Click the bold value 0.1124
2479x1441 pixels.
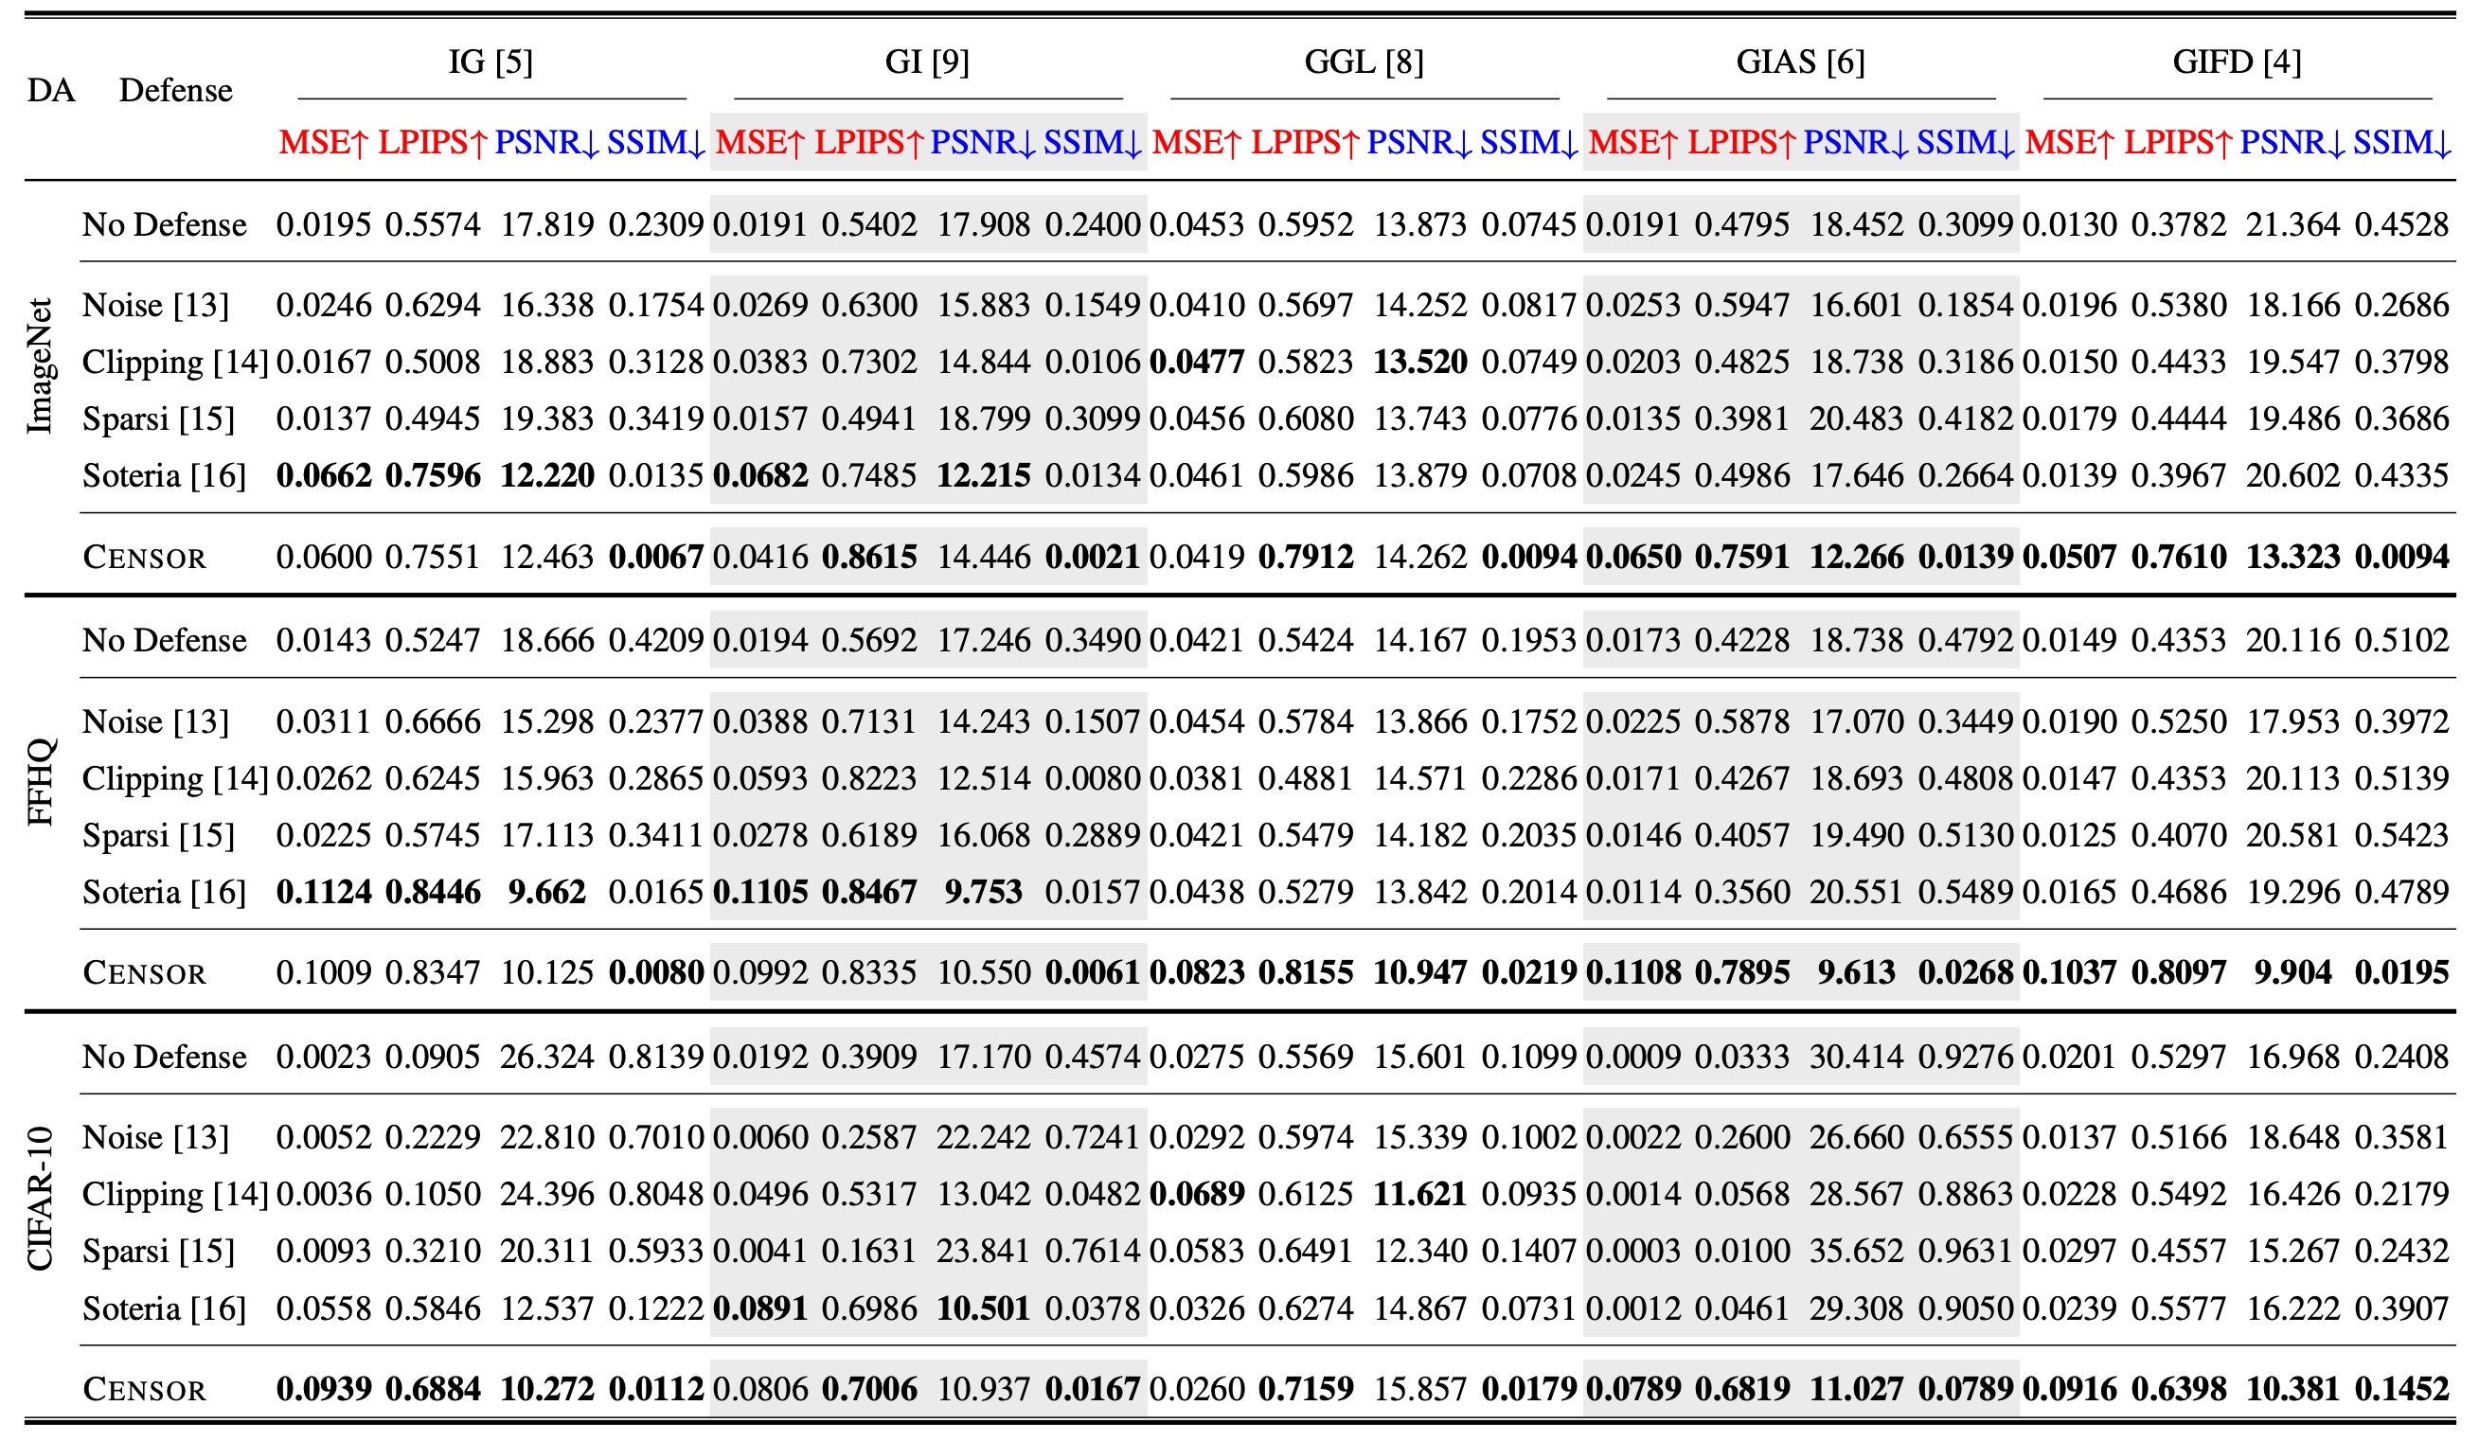[324, 893]
